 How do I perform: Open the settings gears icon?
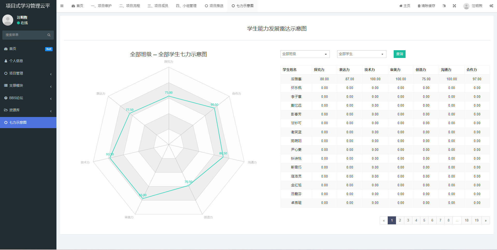(491, 6)
